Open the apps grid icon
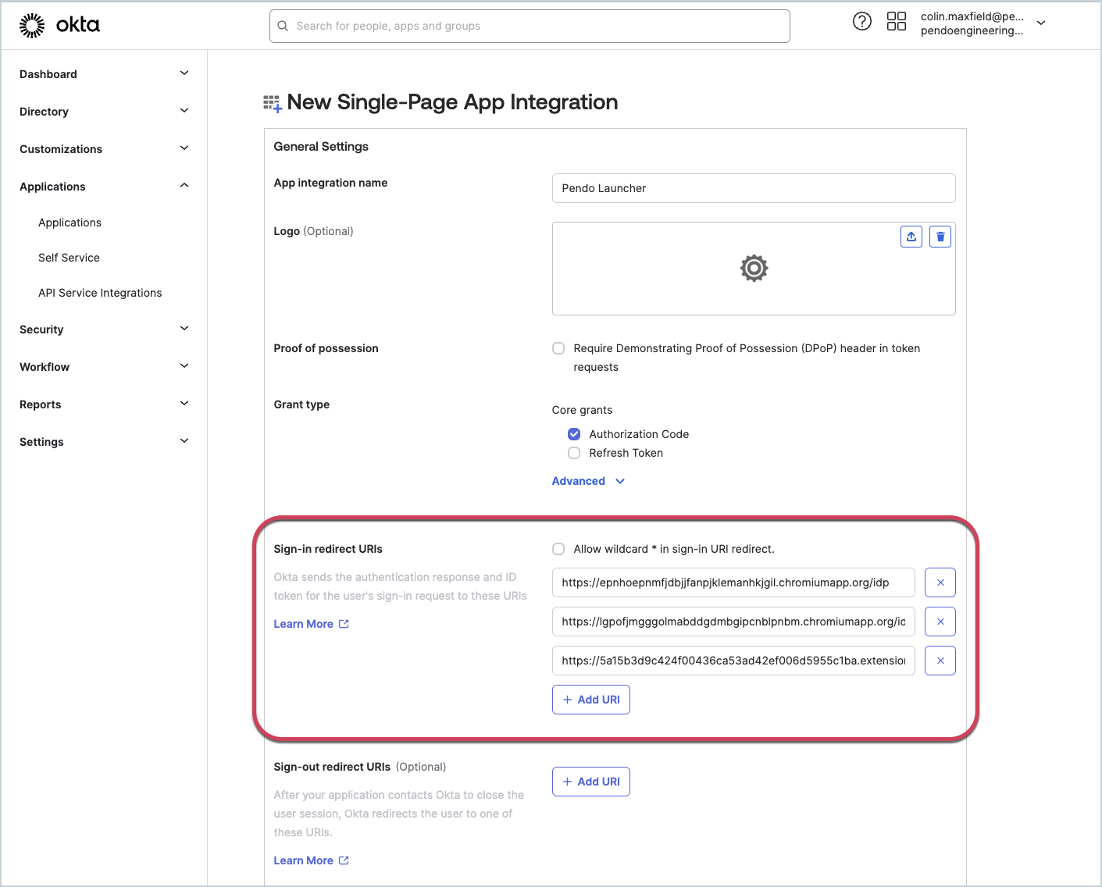This screenshot has width=1102, height=887. click(x=897, y=21)
